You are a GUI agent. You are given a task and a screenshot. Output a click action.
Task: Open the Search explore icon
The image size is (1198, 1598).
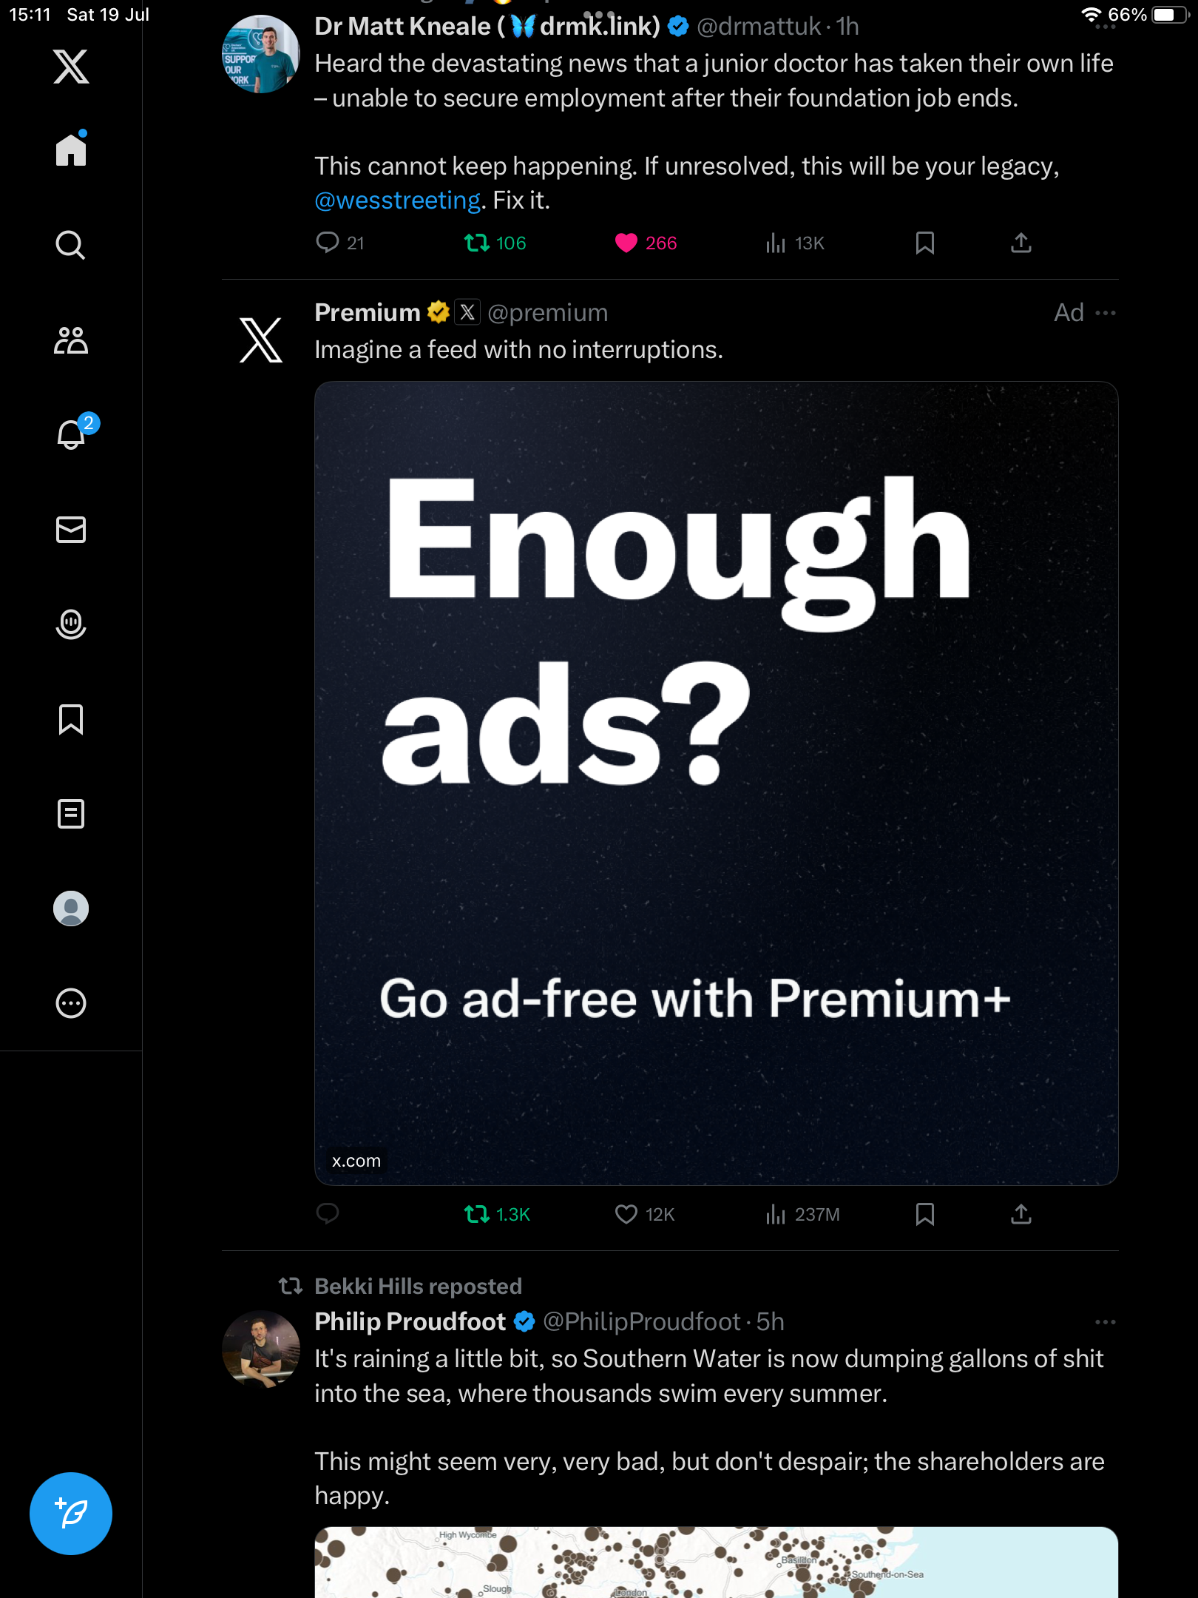click(71, 245)
